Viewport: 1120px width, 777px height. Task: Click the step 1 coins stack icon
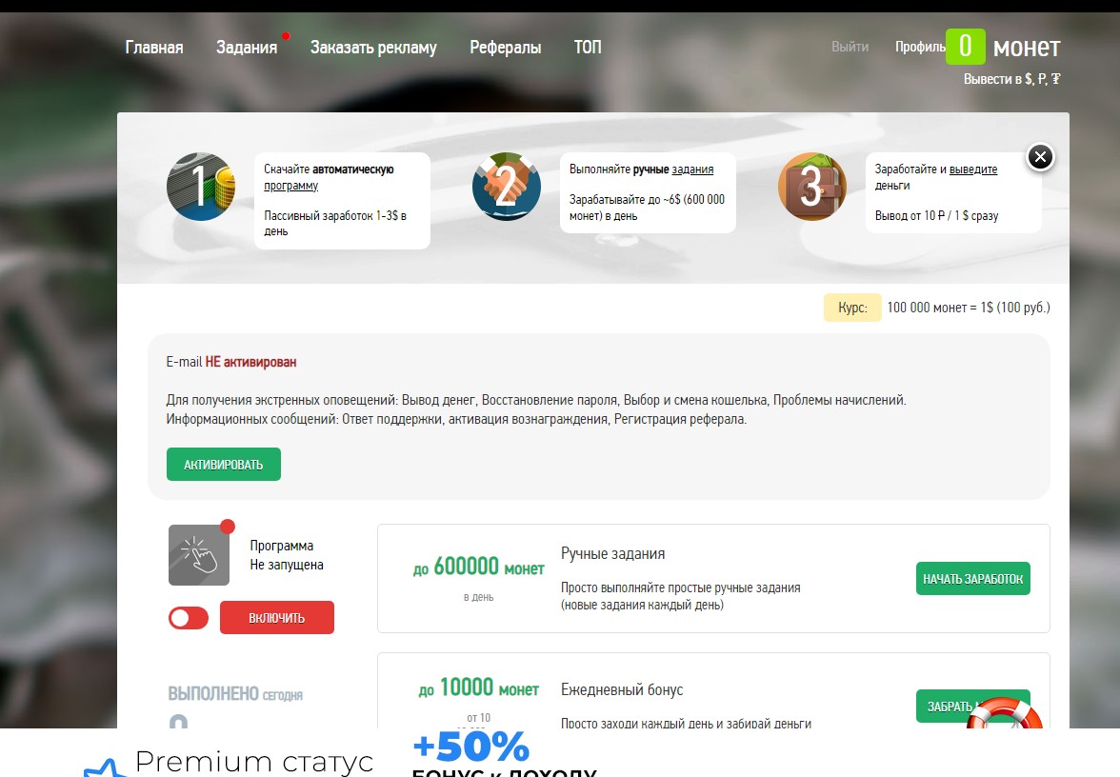coord(200,187)
